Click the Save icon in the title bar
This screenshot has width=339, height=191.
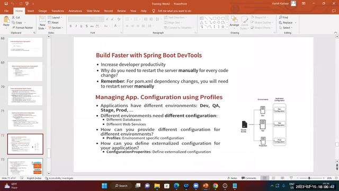(x=6, y=4)
